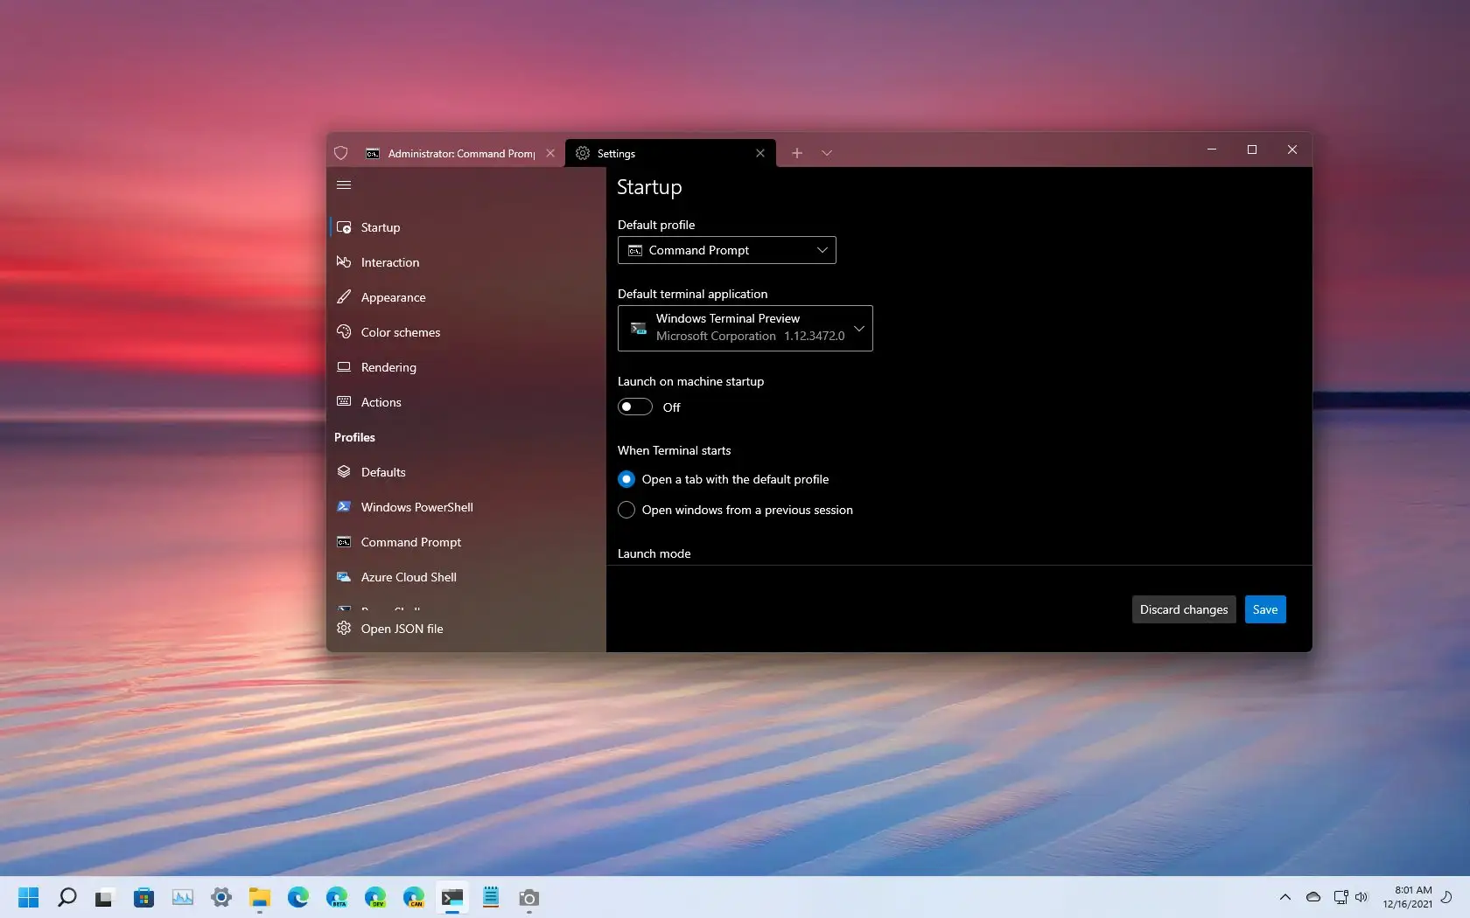Close the Settings tab
1470x918 pixels.
click(x=760, y=153)
